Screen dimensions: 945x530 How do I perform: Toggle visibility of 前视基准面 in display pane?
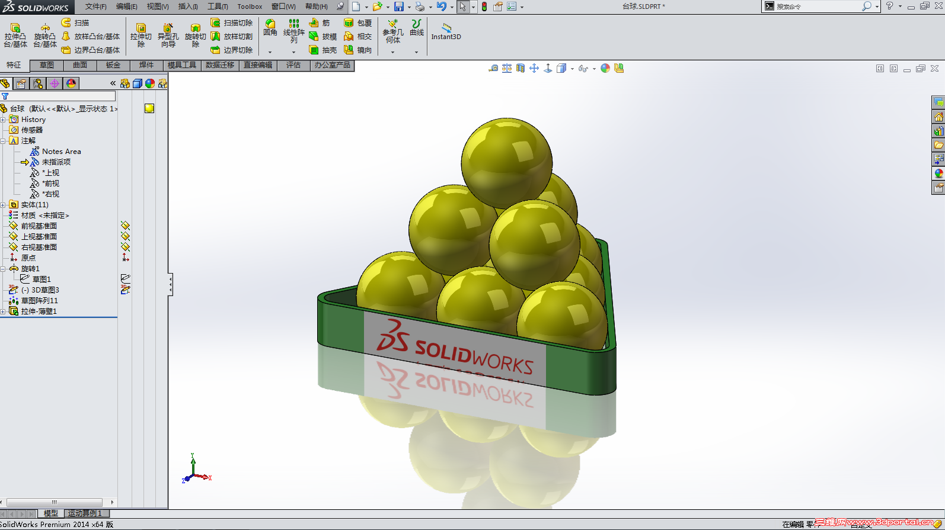[125, 226]
